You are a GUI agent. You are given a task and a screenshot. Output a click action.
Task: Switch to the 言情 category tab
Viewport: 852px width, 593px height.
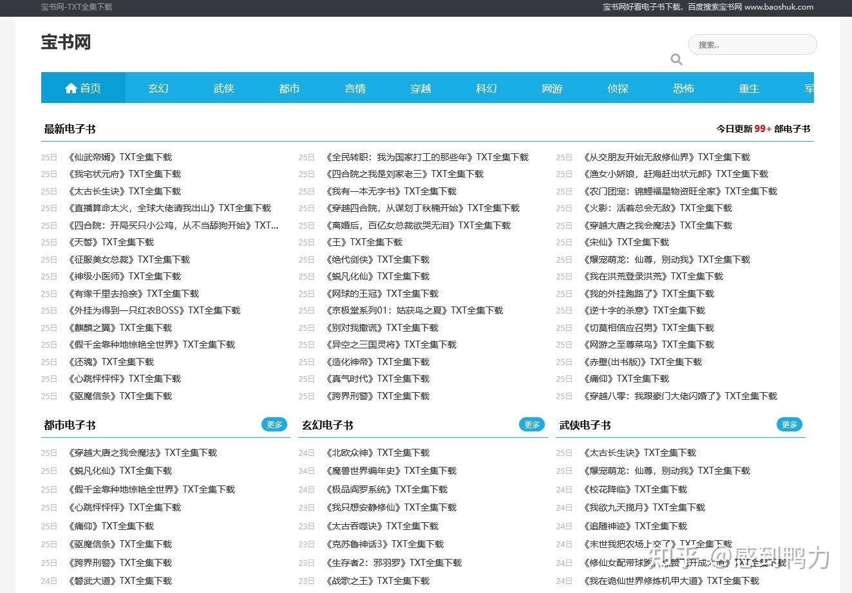[355, 88]
